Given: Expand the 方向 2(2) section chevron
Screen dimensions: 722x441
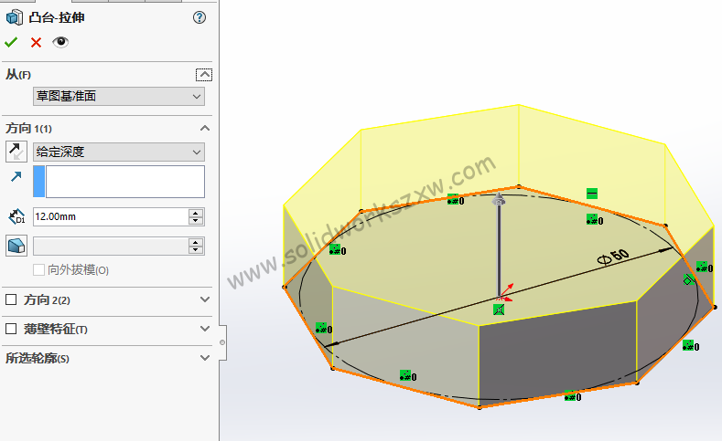Looking at the screenshot, I should click(205, 299).
